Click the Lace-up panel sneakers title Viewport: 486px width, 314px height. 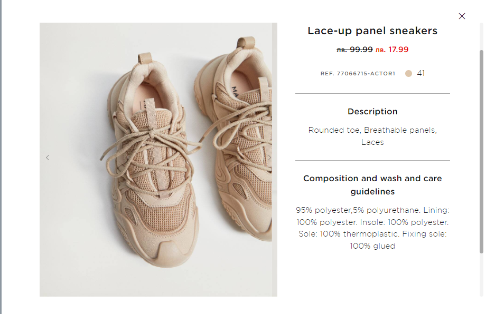coord(372,31)
